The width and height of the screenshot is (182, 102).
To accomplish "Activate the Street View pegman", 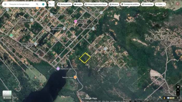I will coord(164,98).
